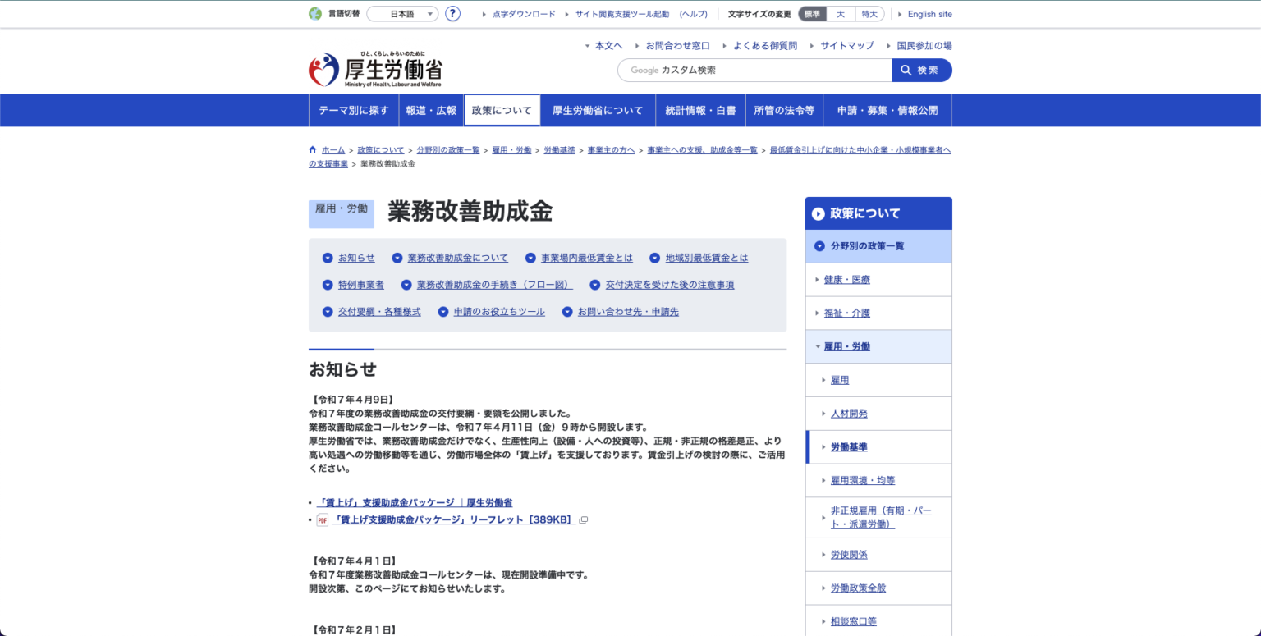Select 標準 text size
This screenshot has height=636, width=1261.
(x=812, y=14)
